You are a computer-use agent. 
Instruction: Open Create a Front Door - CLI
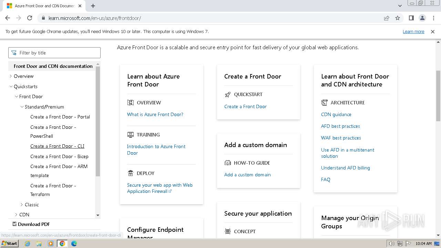pos(57,146)
